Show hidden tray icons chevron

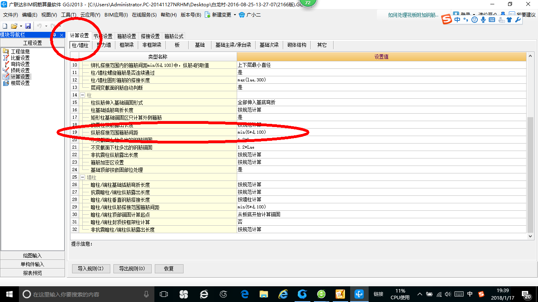pos(419,294)
